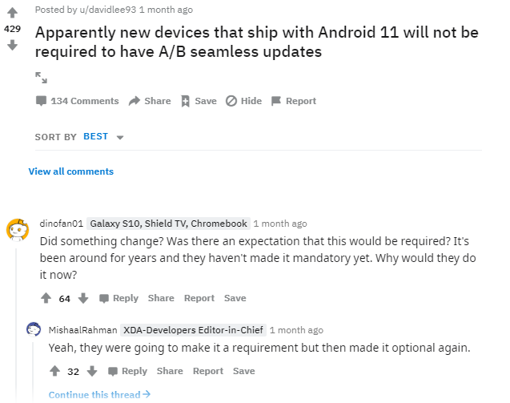Open the 134 Comments section
The width and height of the screenshot is (510, 403).
pyautogui.click(x=77, y=101)
